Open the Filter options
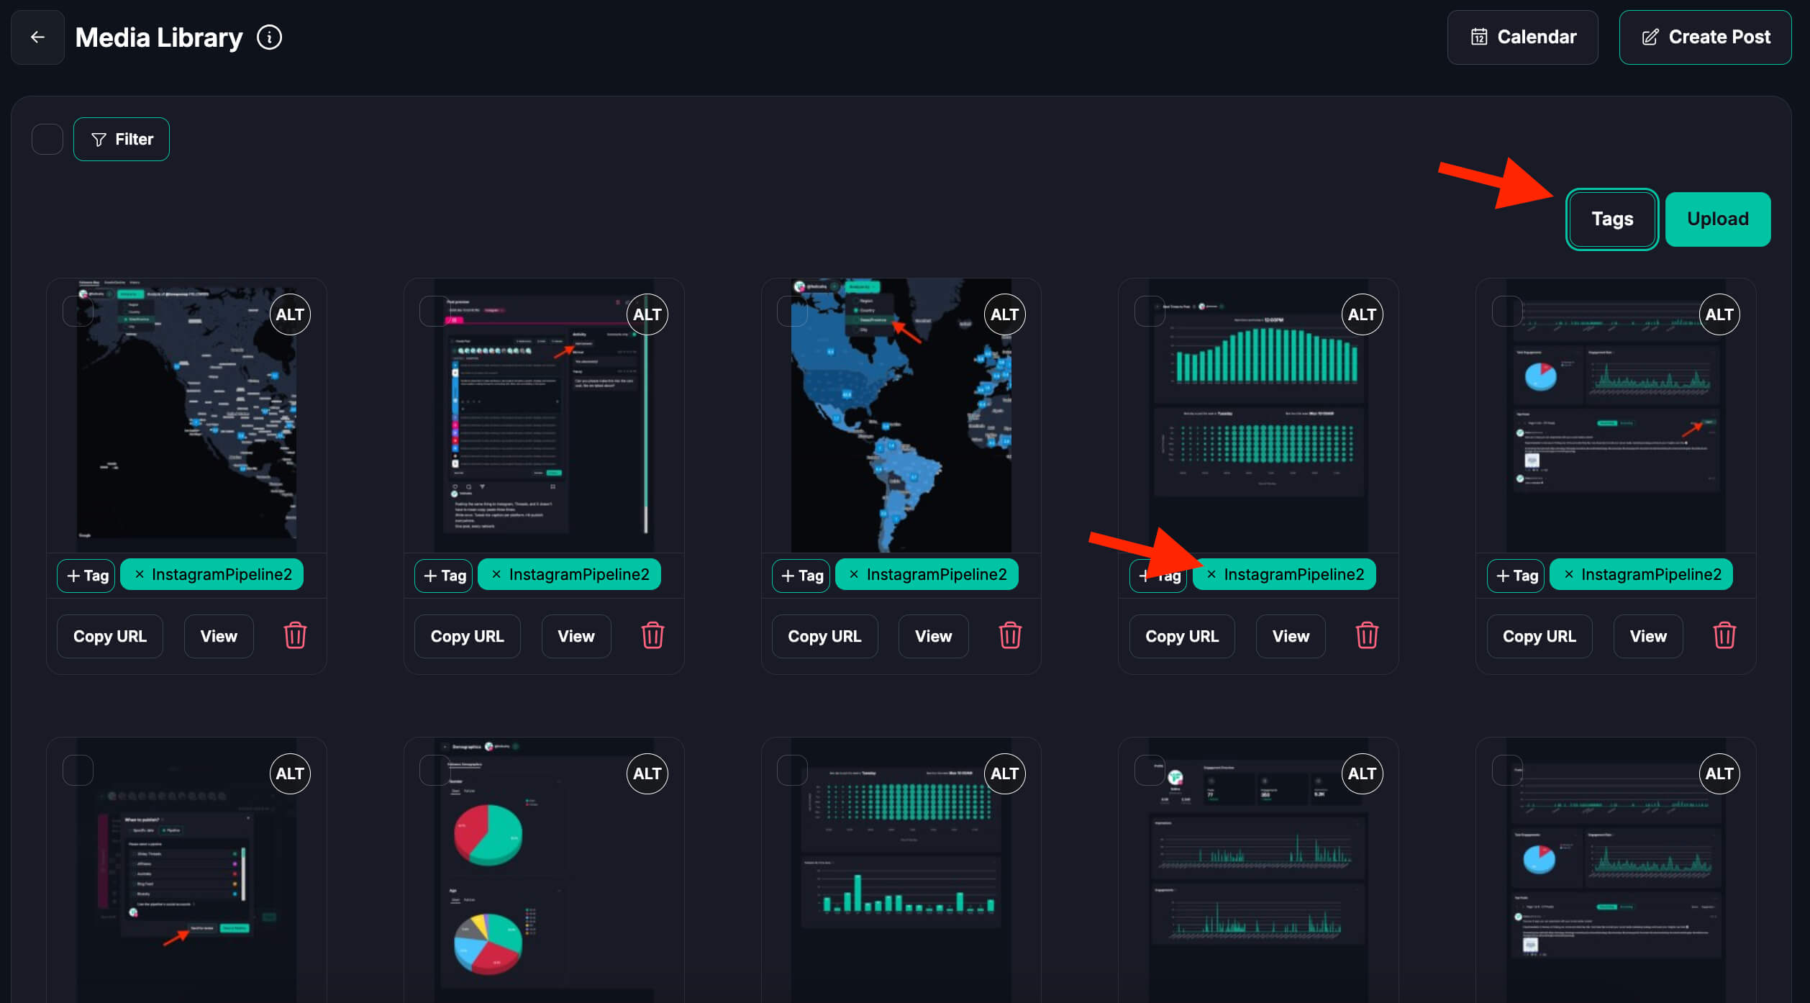The image size is (1810, 1003). [x=122, y=139]
